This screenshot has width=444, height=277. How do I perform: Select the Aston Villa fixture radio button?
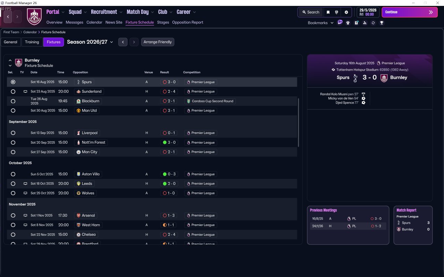coord(13,174)
